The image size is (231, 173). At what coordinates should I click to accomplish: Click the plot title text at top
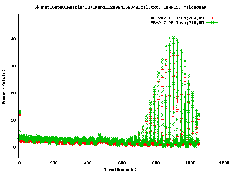coord(120,7)
